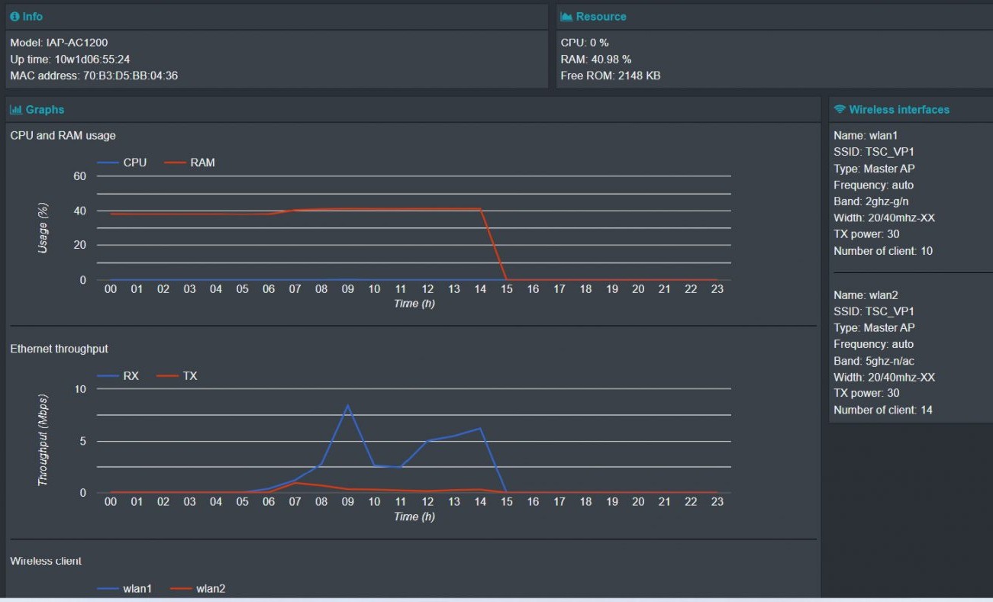Select the "Up time: 10w1d06:55:24" line

tap(70, 60)
